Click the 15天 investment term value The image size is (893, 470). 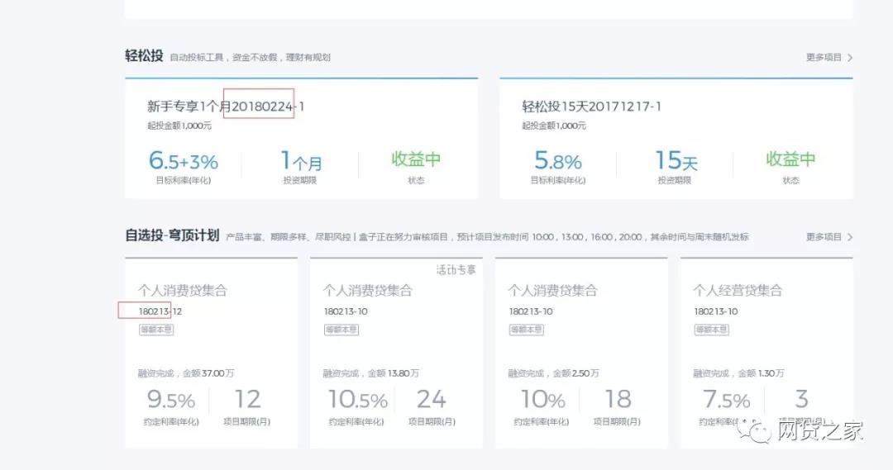(x=676, y=161)
